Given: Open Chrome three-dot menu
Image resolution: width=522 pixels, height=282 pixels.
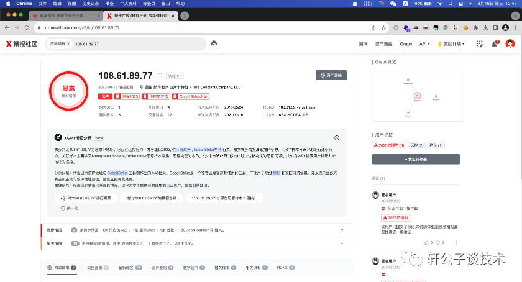Looking at the screenshot, I should click(x=515, y=27).
